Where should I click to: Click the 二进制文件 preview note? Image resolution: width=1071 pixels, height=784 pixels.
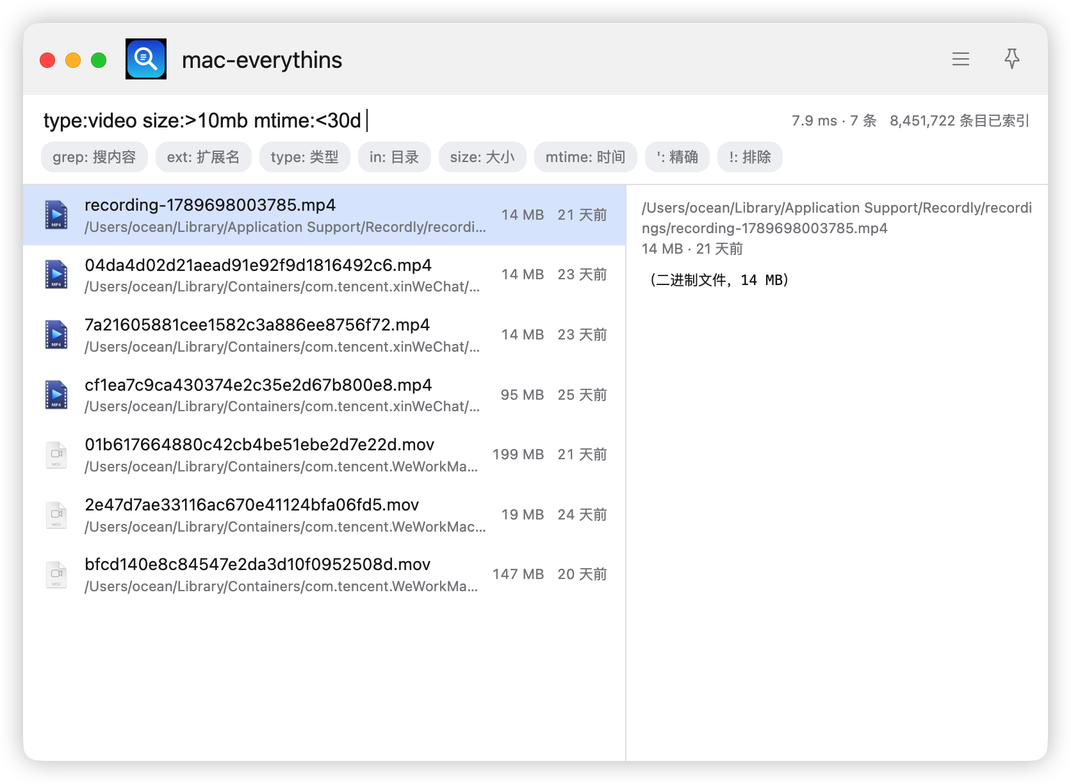719,280
